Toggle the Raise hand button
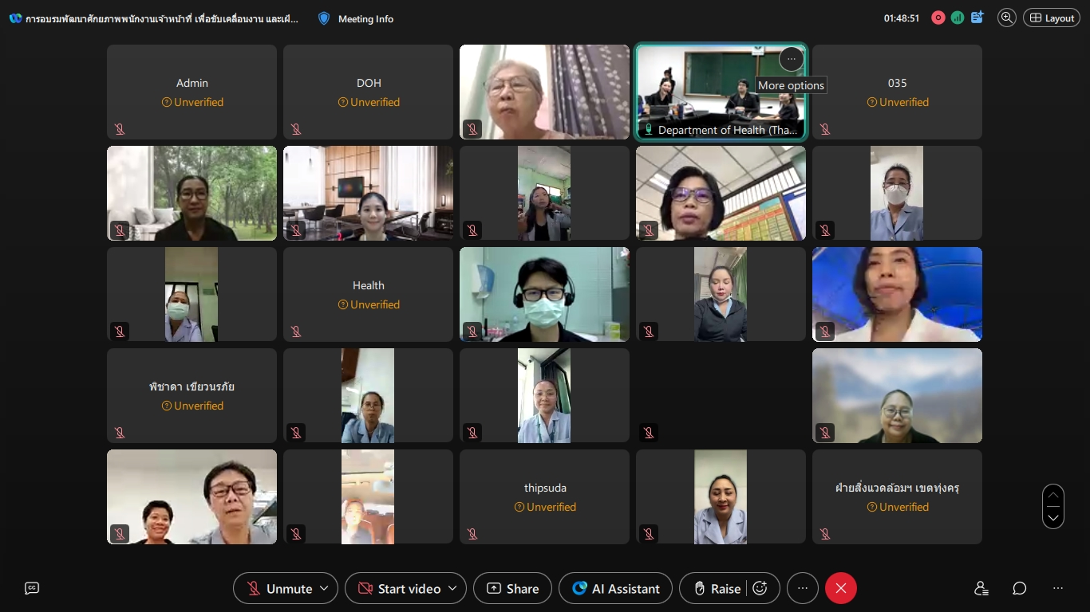 (717, 588)
